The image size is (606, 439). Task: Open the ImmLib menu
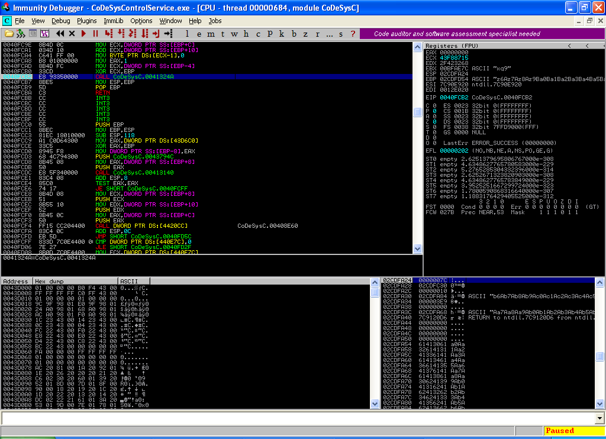(113, 21)
